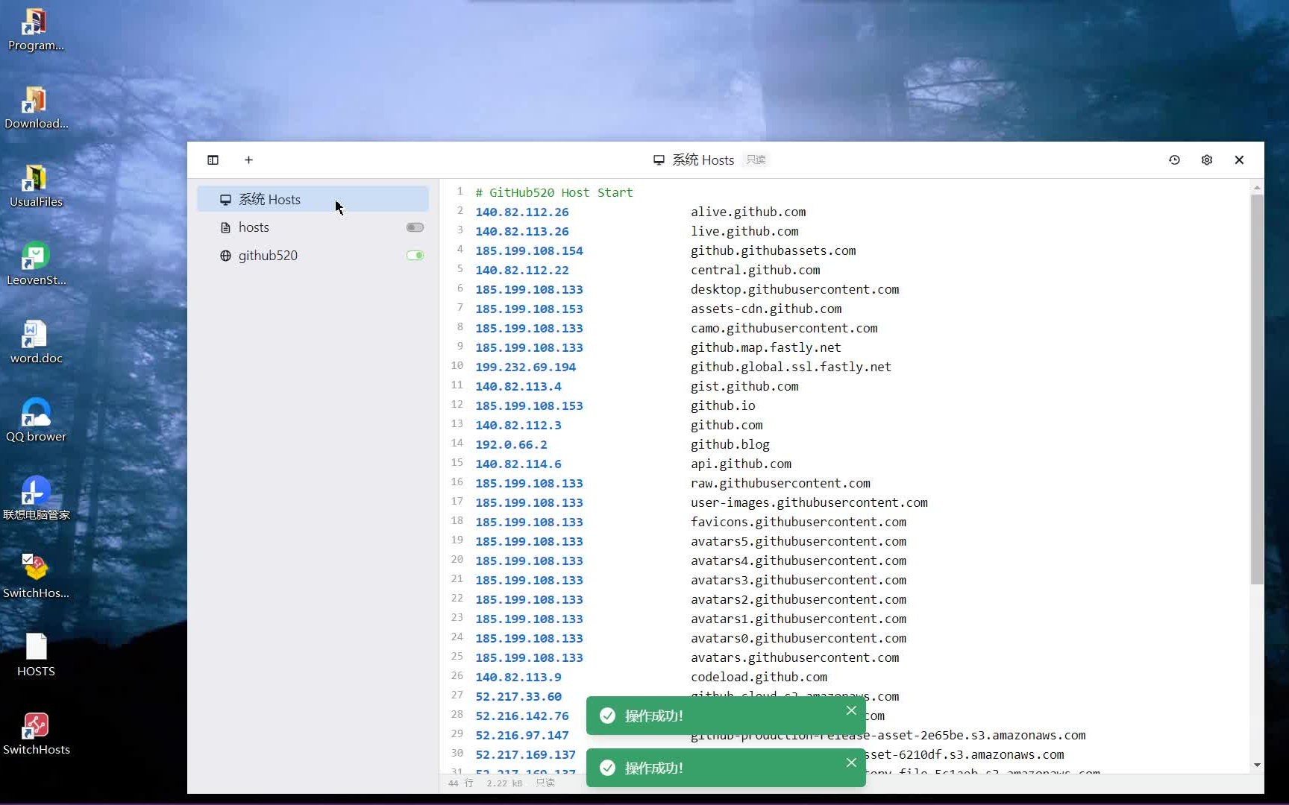Click github.io hostname
1289x805 pixels.
point(723,405)
